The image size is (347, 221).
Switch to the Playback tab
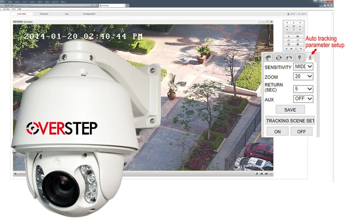44,14
